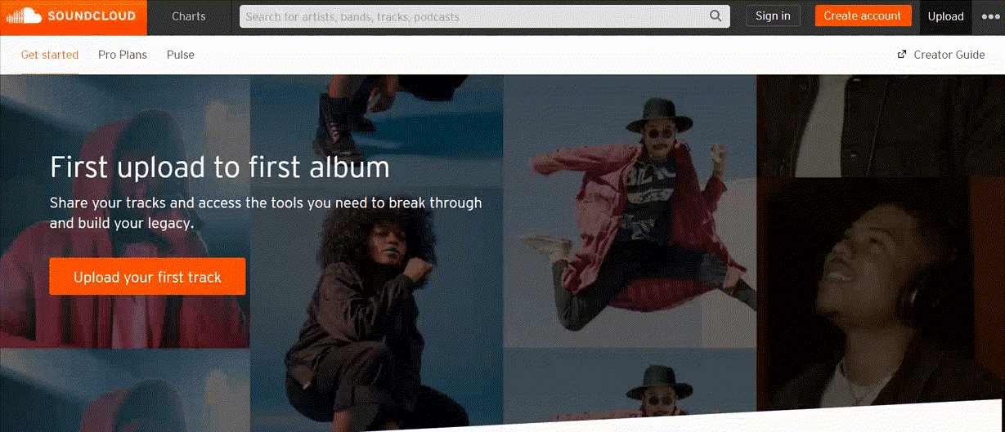Viewport: 1005px width, 432px height.
Task: Switch to the Get started tab
Action: click(x=50, y=55)
